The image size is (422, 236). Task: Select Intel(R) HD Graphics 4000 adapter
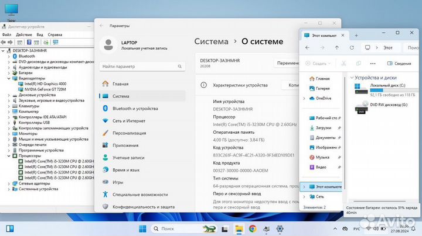click(45, 84)
